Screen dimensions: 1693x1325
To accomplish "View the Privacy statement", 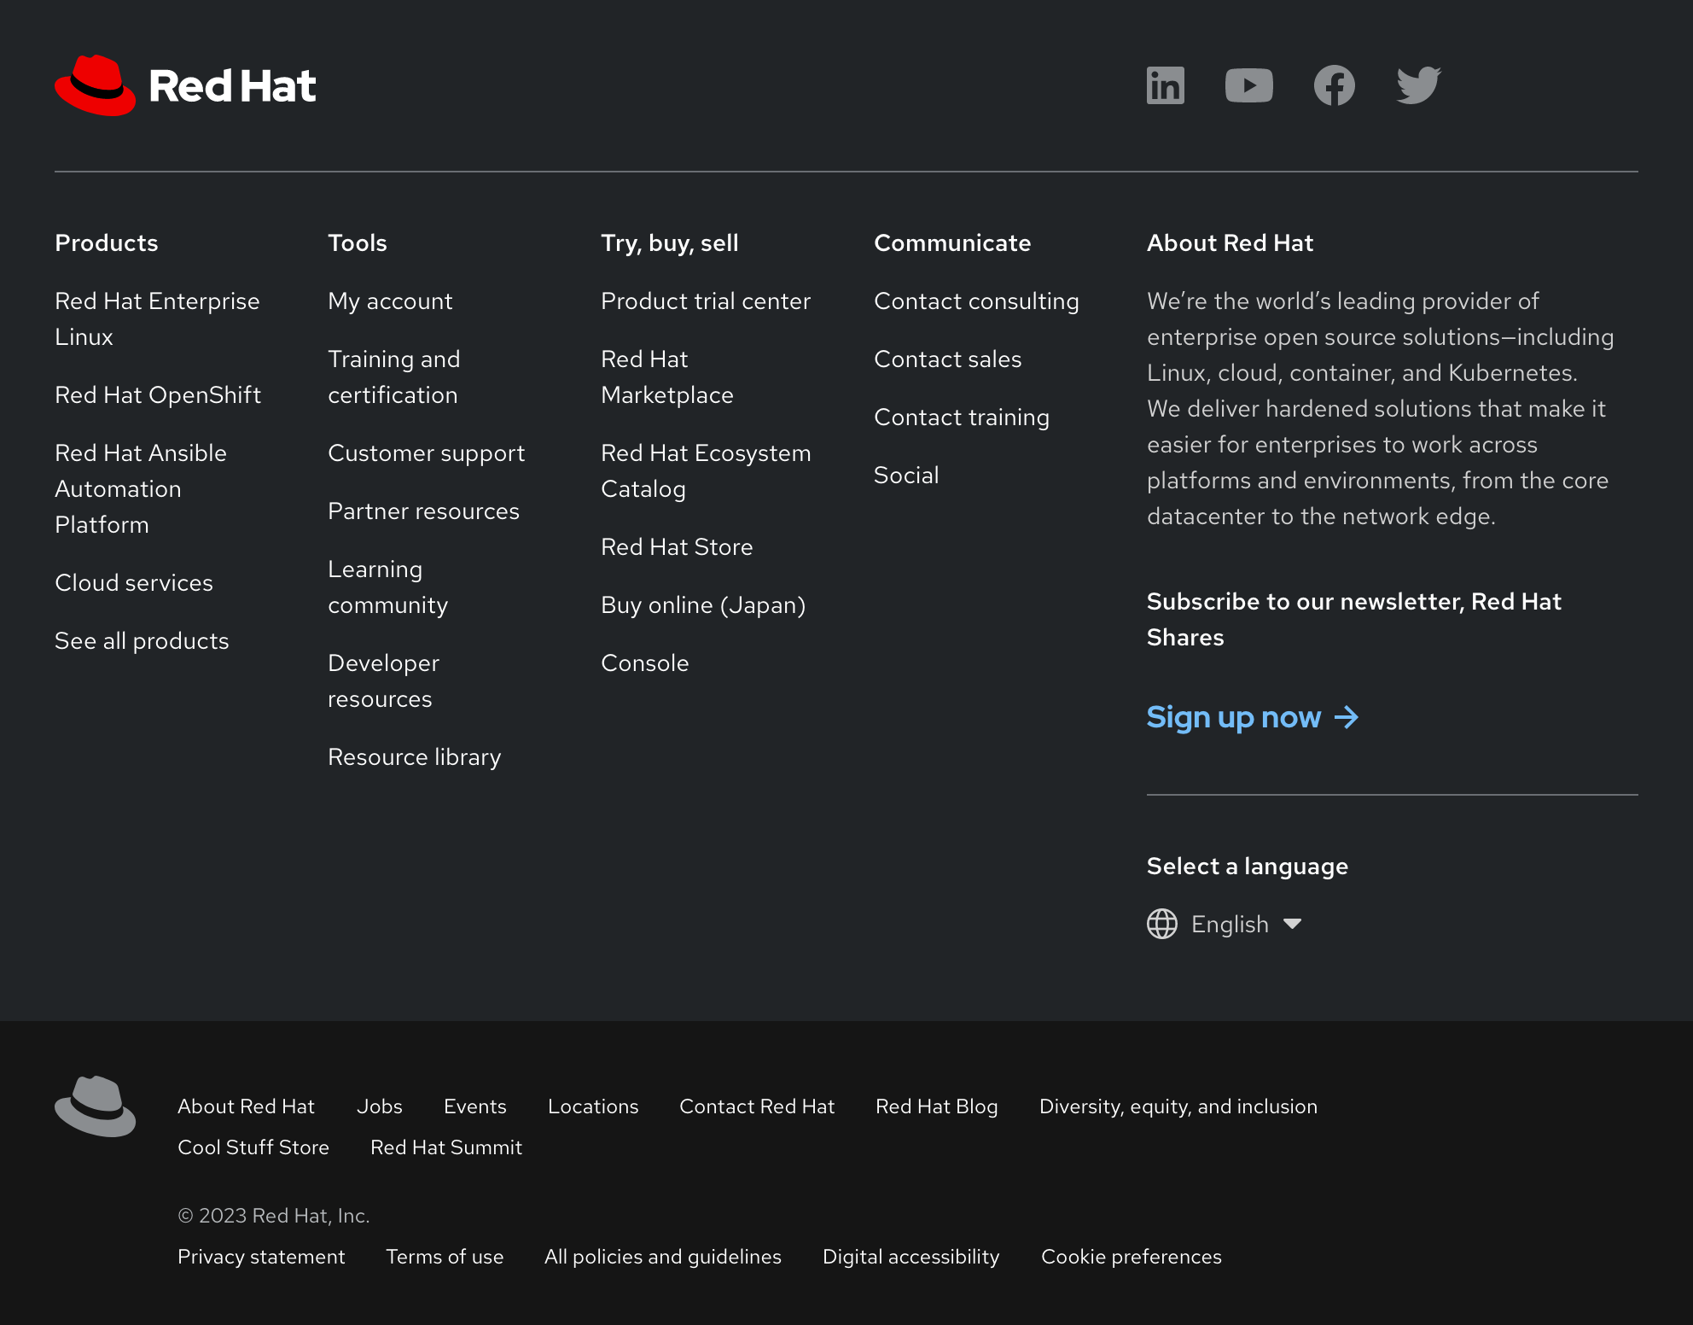I will click(261, 1257).
